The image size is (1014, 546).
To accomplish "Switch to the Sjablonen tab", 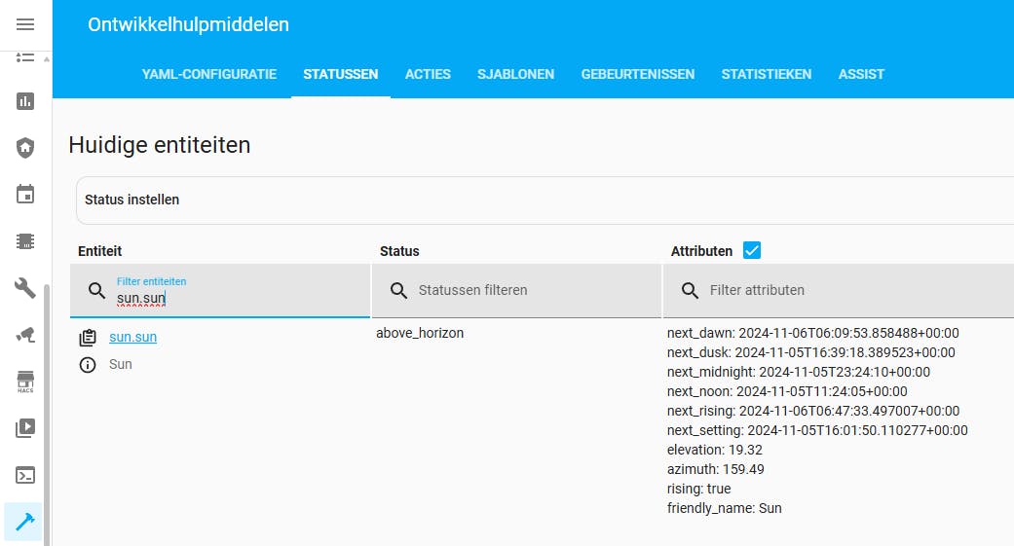I will (x=515, y=74).
